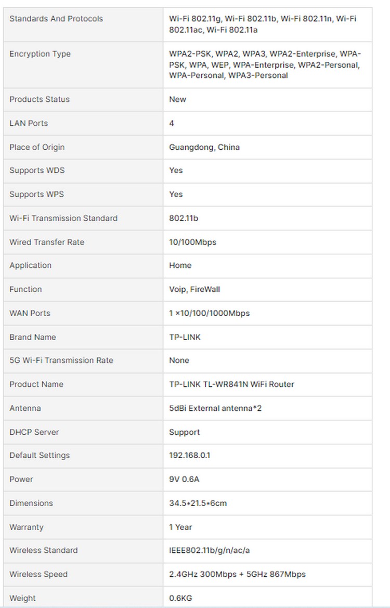Click the "TP-LINK" brand name value

pos(185,337)
